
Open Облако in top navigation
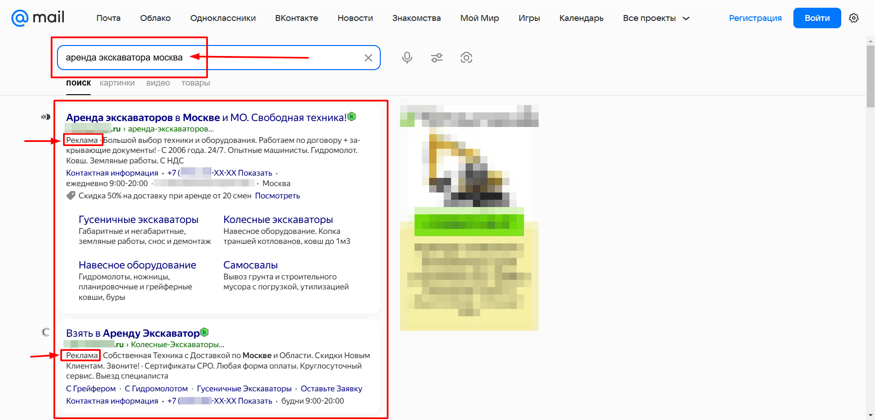click(x=155, y=18)
